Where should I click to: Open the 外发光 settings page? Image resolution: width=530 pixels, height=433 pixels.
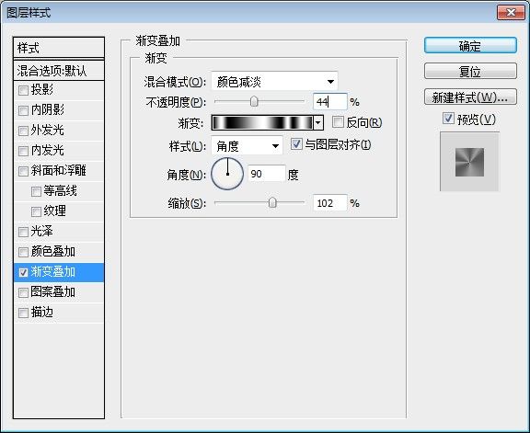coord(48,131)
